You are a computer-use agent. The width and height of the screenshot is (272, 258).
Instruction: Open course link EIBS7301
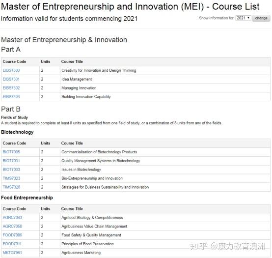pos(11,79)
